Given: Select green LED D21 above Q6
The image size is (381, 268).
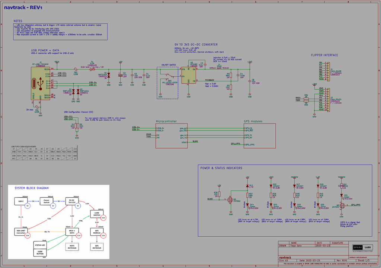Looking at the screenshot, I should coord(342,195).
